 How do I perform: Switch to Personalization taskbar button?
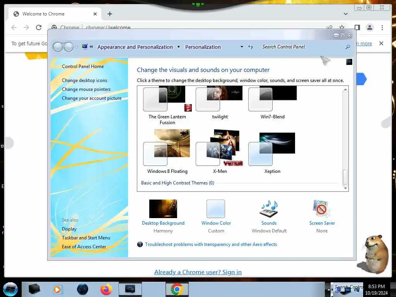(x=130, y=289)
